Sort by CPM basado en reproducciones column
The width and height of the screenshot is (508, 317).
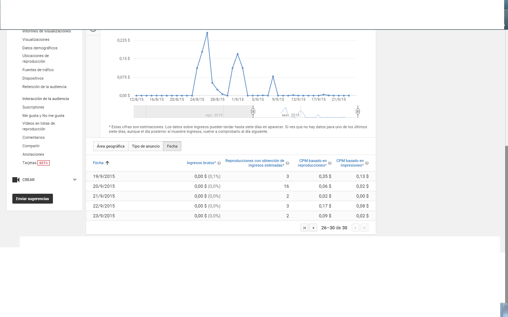pos(313,163)
